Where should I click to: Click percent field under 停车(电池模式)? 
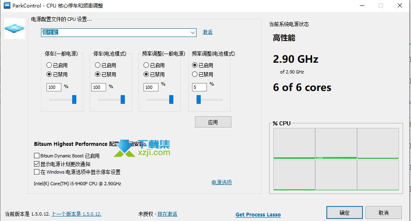click(x=99, y=87)
